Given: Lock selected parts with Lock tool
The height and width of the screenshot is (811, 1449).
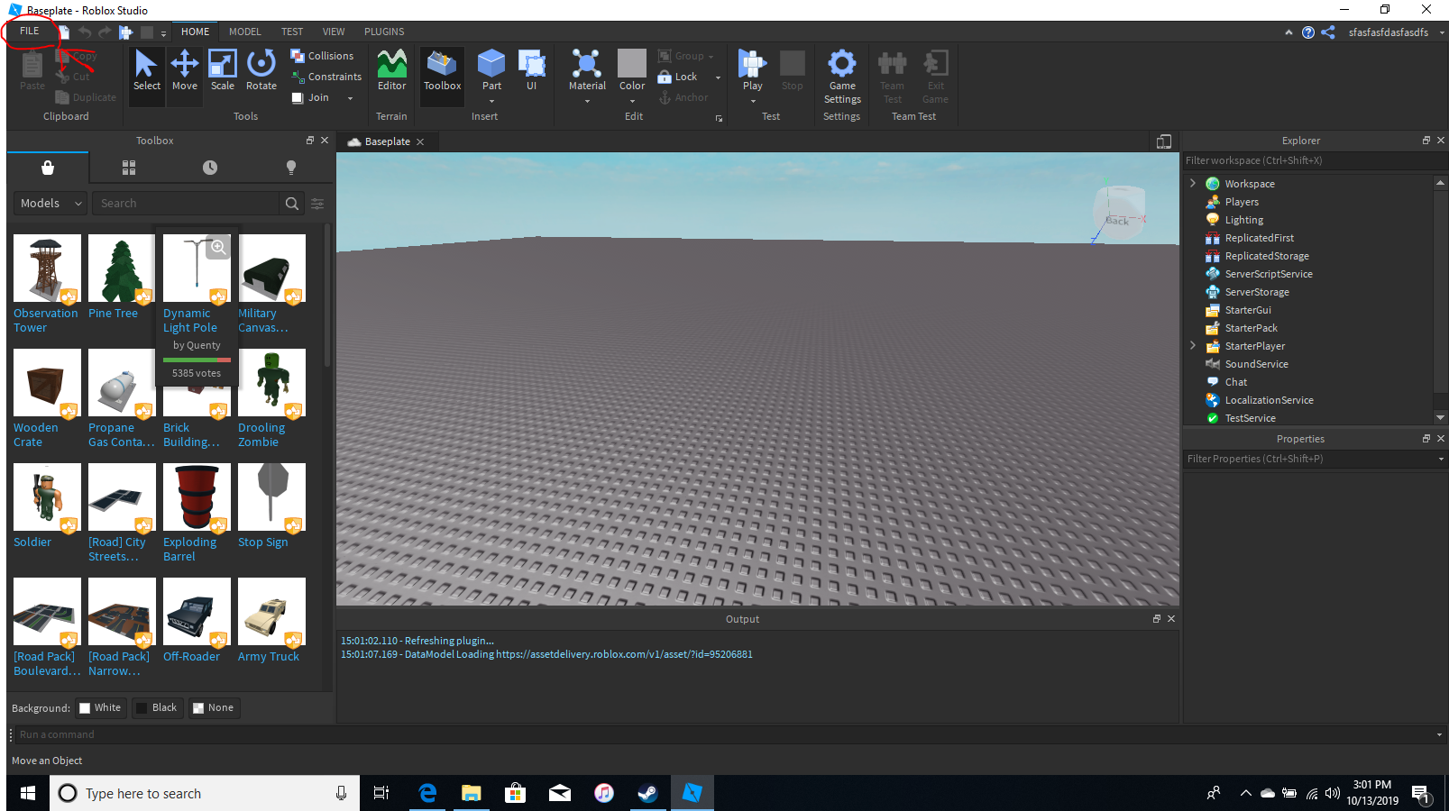Looking at the screenshot, I should click(x=678, y=77).
